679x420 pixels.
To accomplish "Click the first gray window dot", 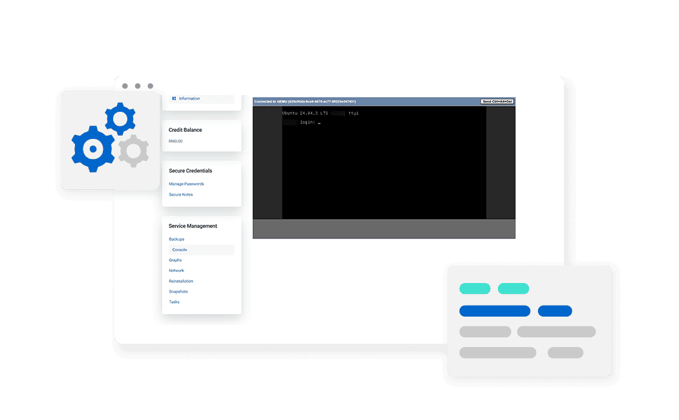I will [x=125, y=86].
